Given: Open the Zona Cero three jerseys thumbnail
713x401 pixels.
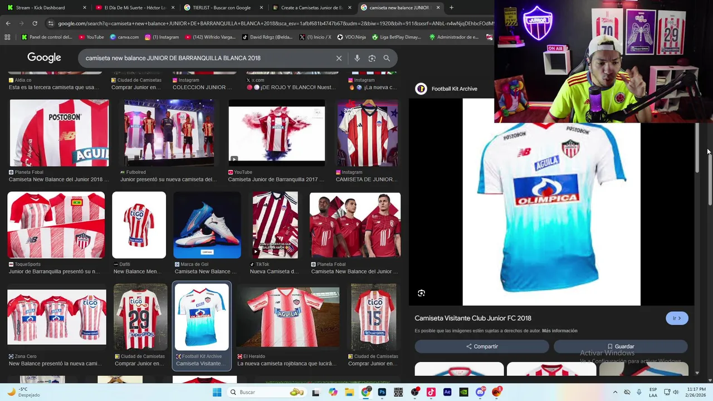Looking at the screenshot, I should point(56,317).
